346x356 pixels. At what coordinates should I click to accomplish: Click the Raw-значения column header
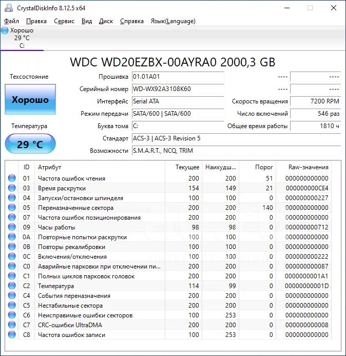(303, 167)
